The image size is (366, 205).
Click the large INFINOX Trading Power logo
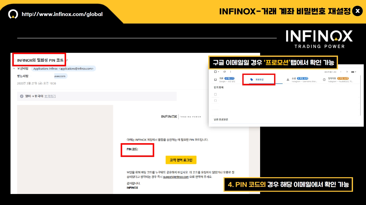pyautogui.click(x=319, y=39)
